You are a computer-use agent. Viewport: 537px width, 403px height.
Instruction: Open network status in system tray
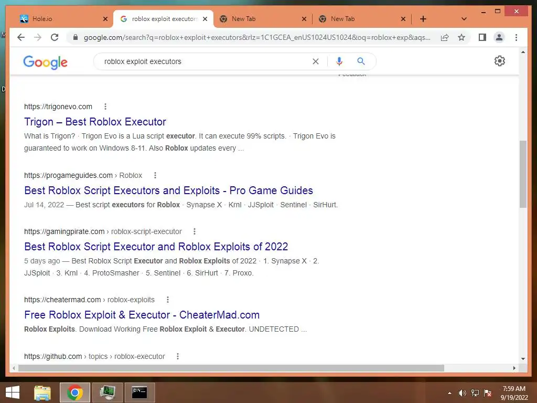(475, 393)
